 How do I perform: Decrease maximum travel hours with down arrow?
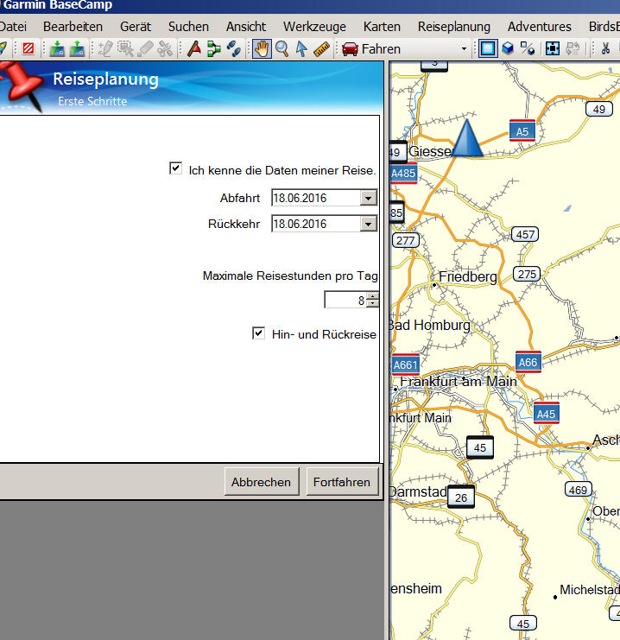[x=373, y=303]
